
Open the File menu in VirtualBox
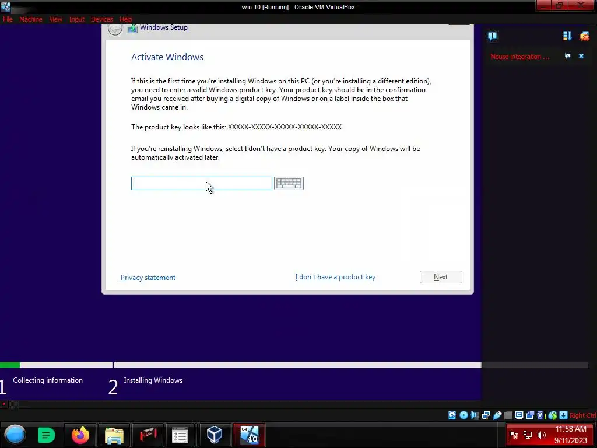click(8, 19)
